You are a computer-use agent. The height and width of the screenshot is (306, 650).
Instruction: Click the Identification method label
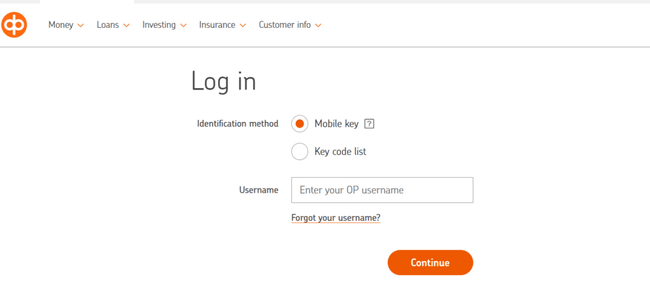coord(237,124)
